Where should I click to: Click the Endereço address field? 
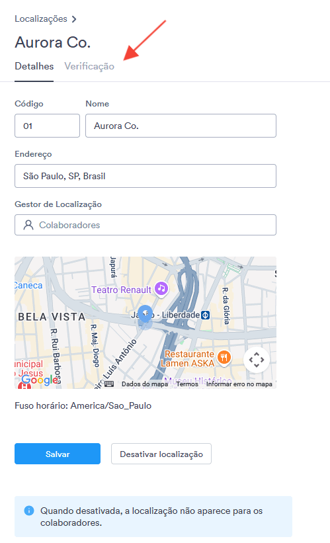click(x=145, y=176)
